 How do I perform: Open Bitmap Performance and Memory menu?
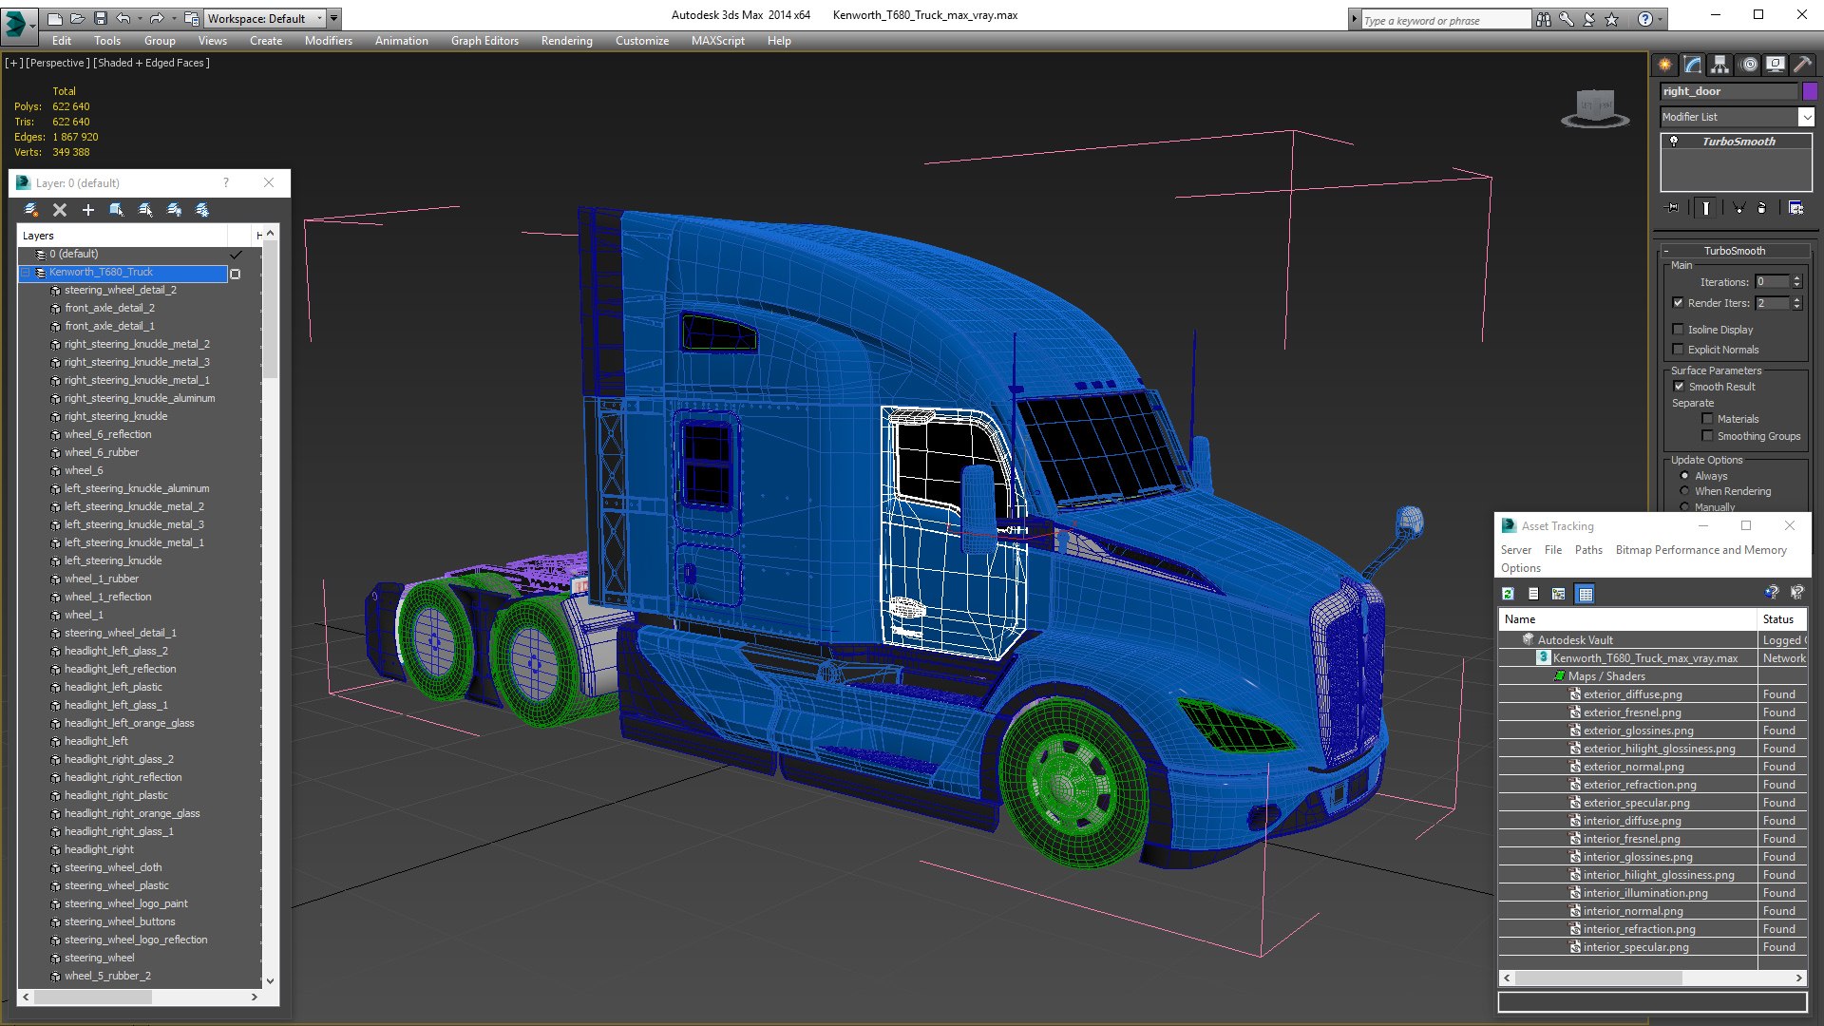click(1700, 550)
